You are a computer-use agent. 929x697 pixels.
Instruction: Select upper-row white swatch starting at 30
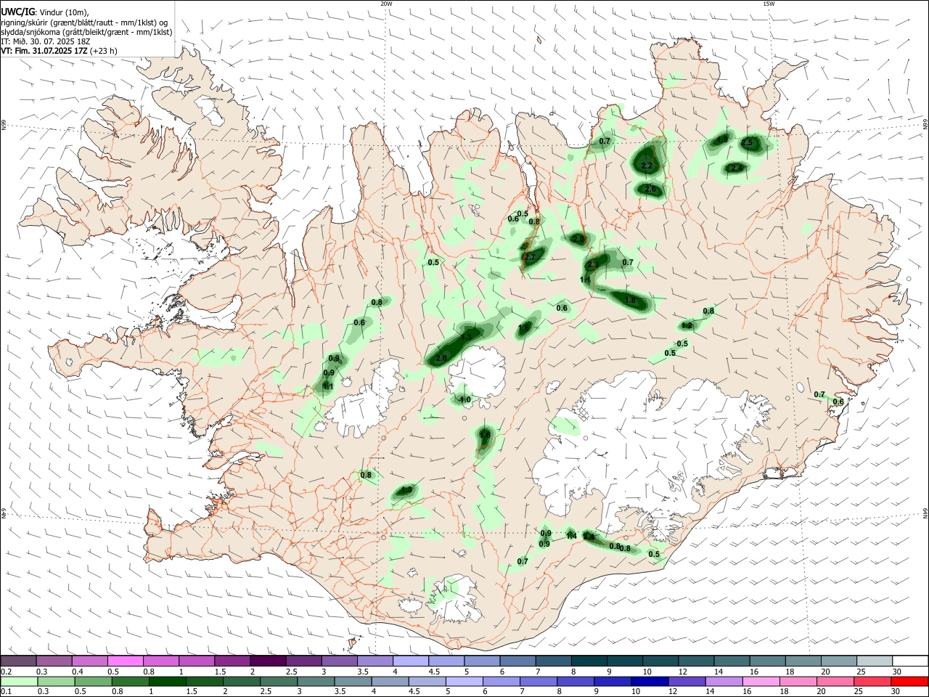[909, 661]
